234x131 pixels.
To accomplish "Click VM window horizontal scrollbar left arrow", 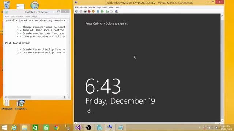I will click(x=76, y=123).
